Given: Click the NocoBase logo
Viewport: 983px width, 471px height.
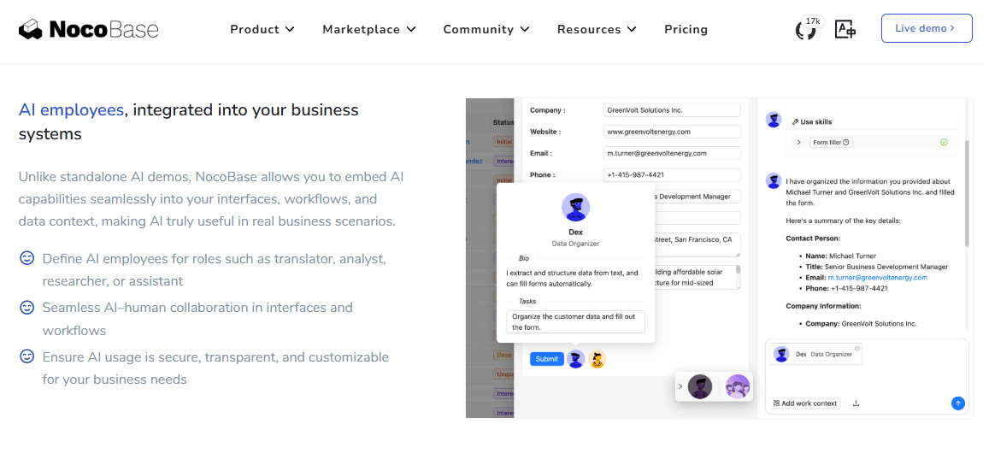Looking at the screenshot, I should (89, 29).
